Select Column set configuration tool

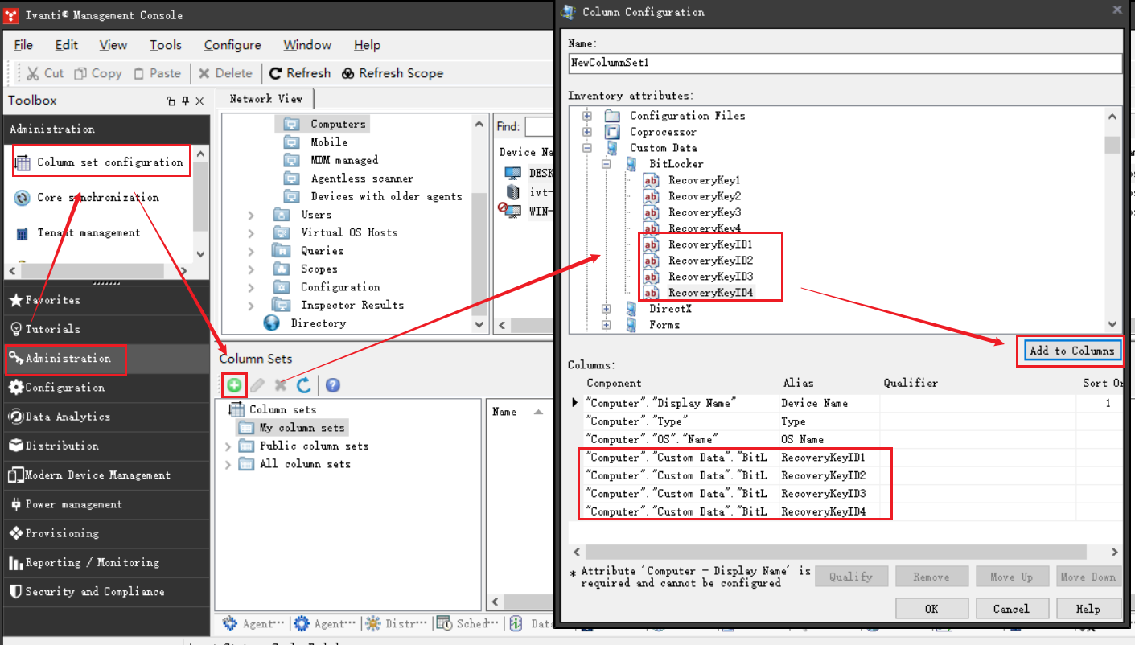click(x=109, y=162)
